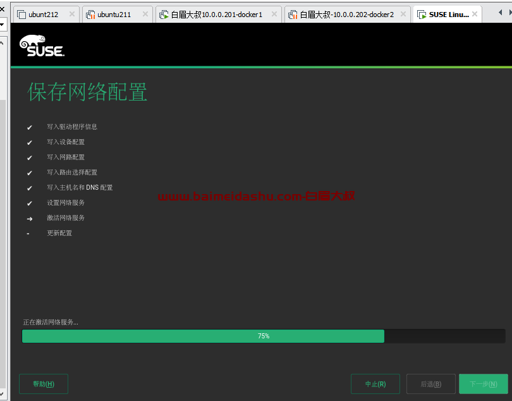
Task: Click the docker1 tab's running VM icon
Action: 164,15
